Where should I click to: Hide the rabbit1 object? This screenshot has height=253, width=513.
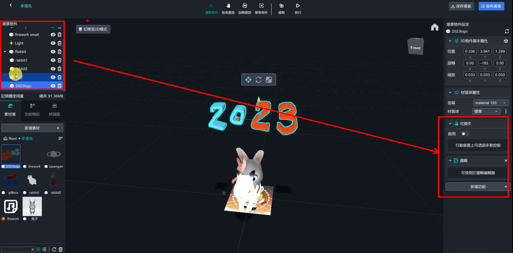[x=53, y=60]
